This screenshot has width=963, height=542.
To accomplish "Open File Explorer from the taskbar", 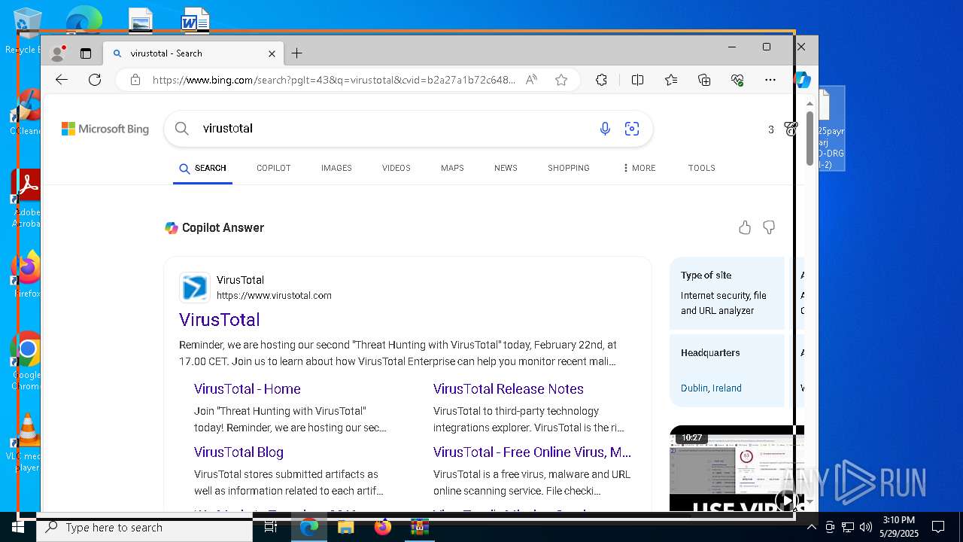I will pos(345,527).
